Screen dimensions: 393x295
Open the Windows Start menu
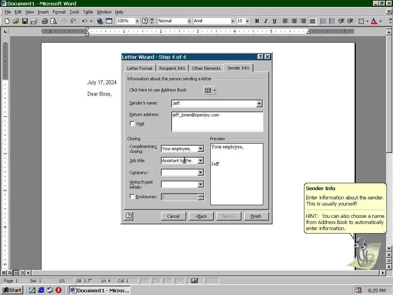[x=12, y=290]
